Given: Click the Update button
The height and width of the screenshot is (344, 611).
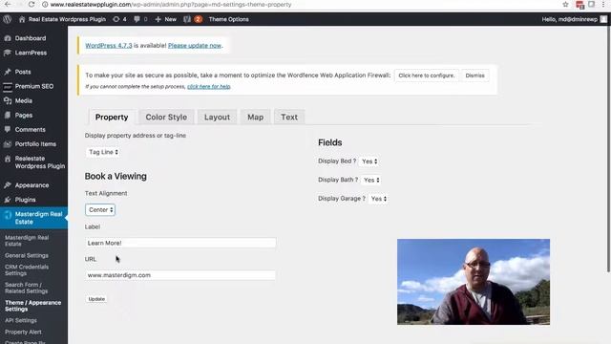Looking at the screenshot, I should point(96,299).
